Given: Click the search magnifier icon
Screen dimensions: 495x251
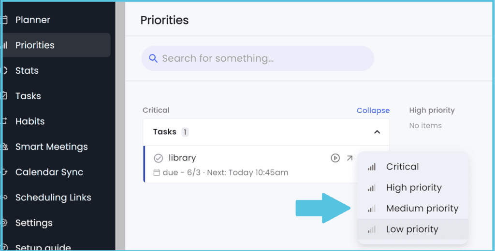Looking at the screenshot, I should pyautogui.click(x=153, y=58).
